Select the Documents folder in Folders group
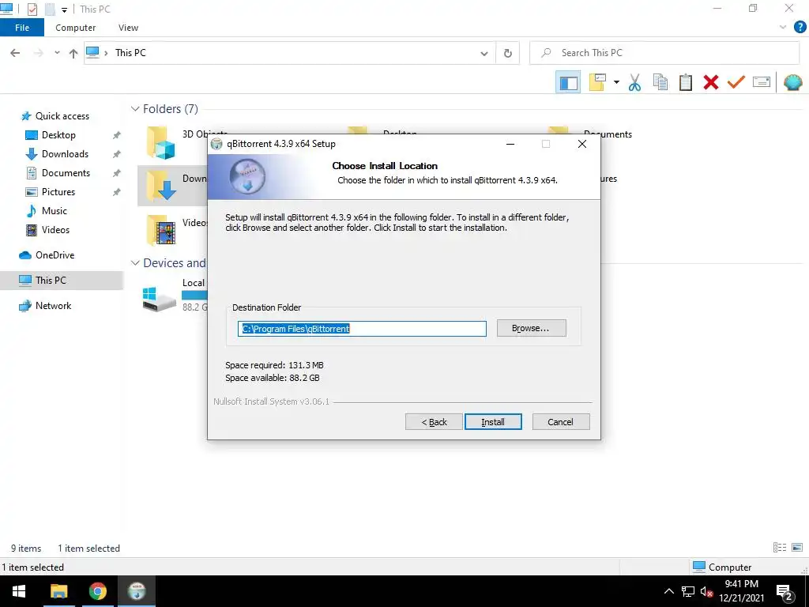 tap(608, 134)
